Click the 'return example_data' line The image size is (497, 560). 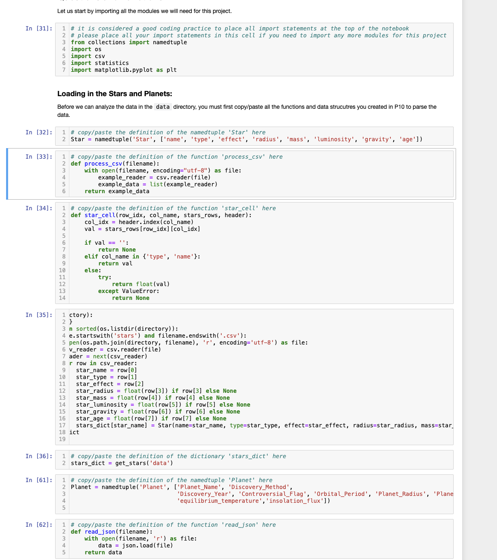click(117, 191)
